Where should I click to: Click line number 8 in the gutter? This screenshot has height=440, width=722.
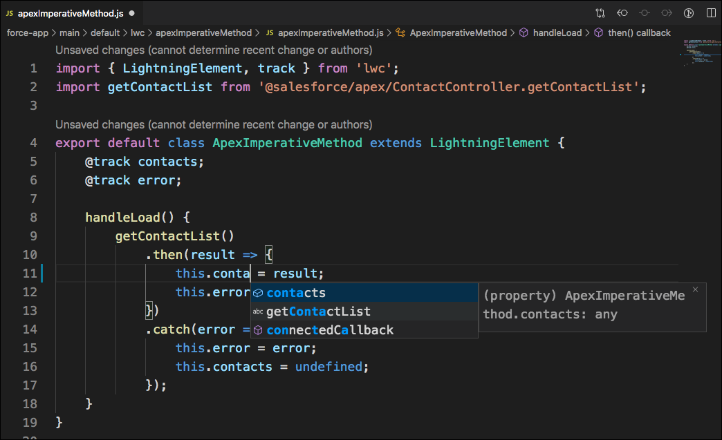[x=33, y=218]
